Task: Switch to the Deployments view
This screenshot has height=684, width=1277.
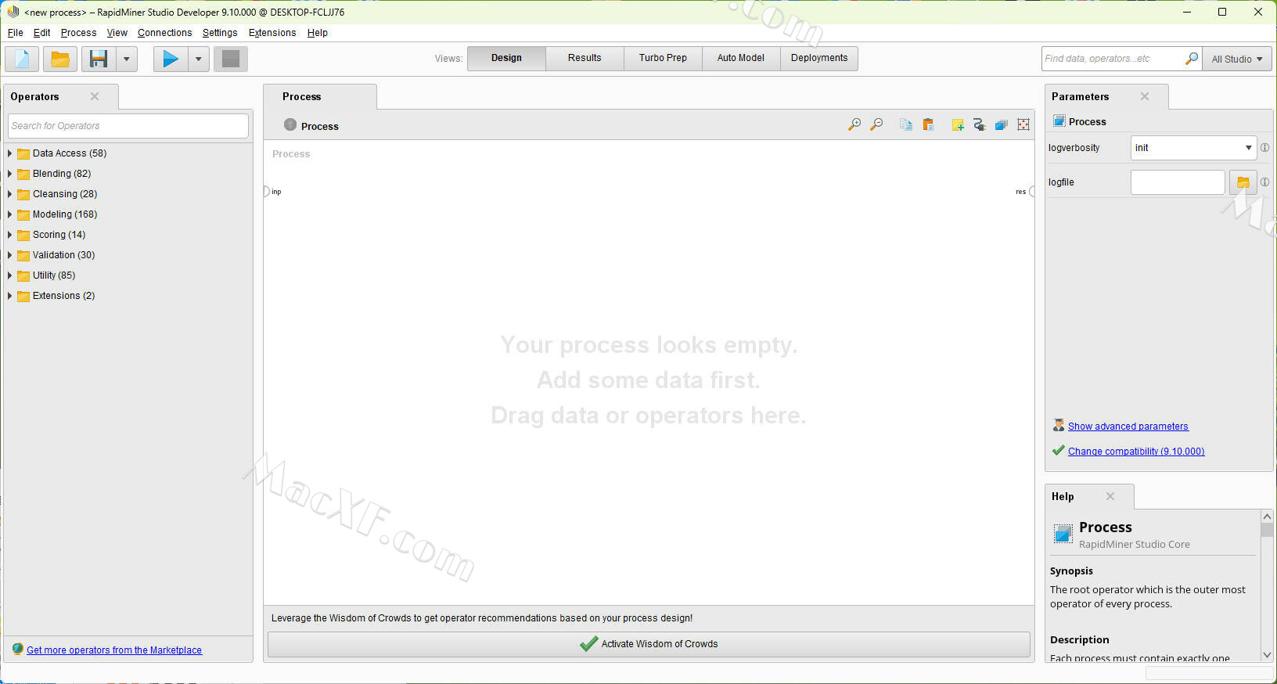Action: 819,58
